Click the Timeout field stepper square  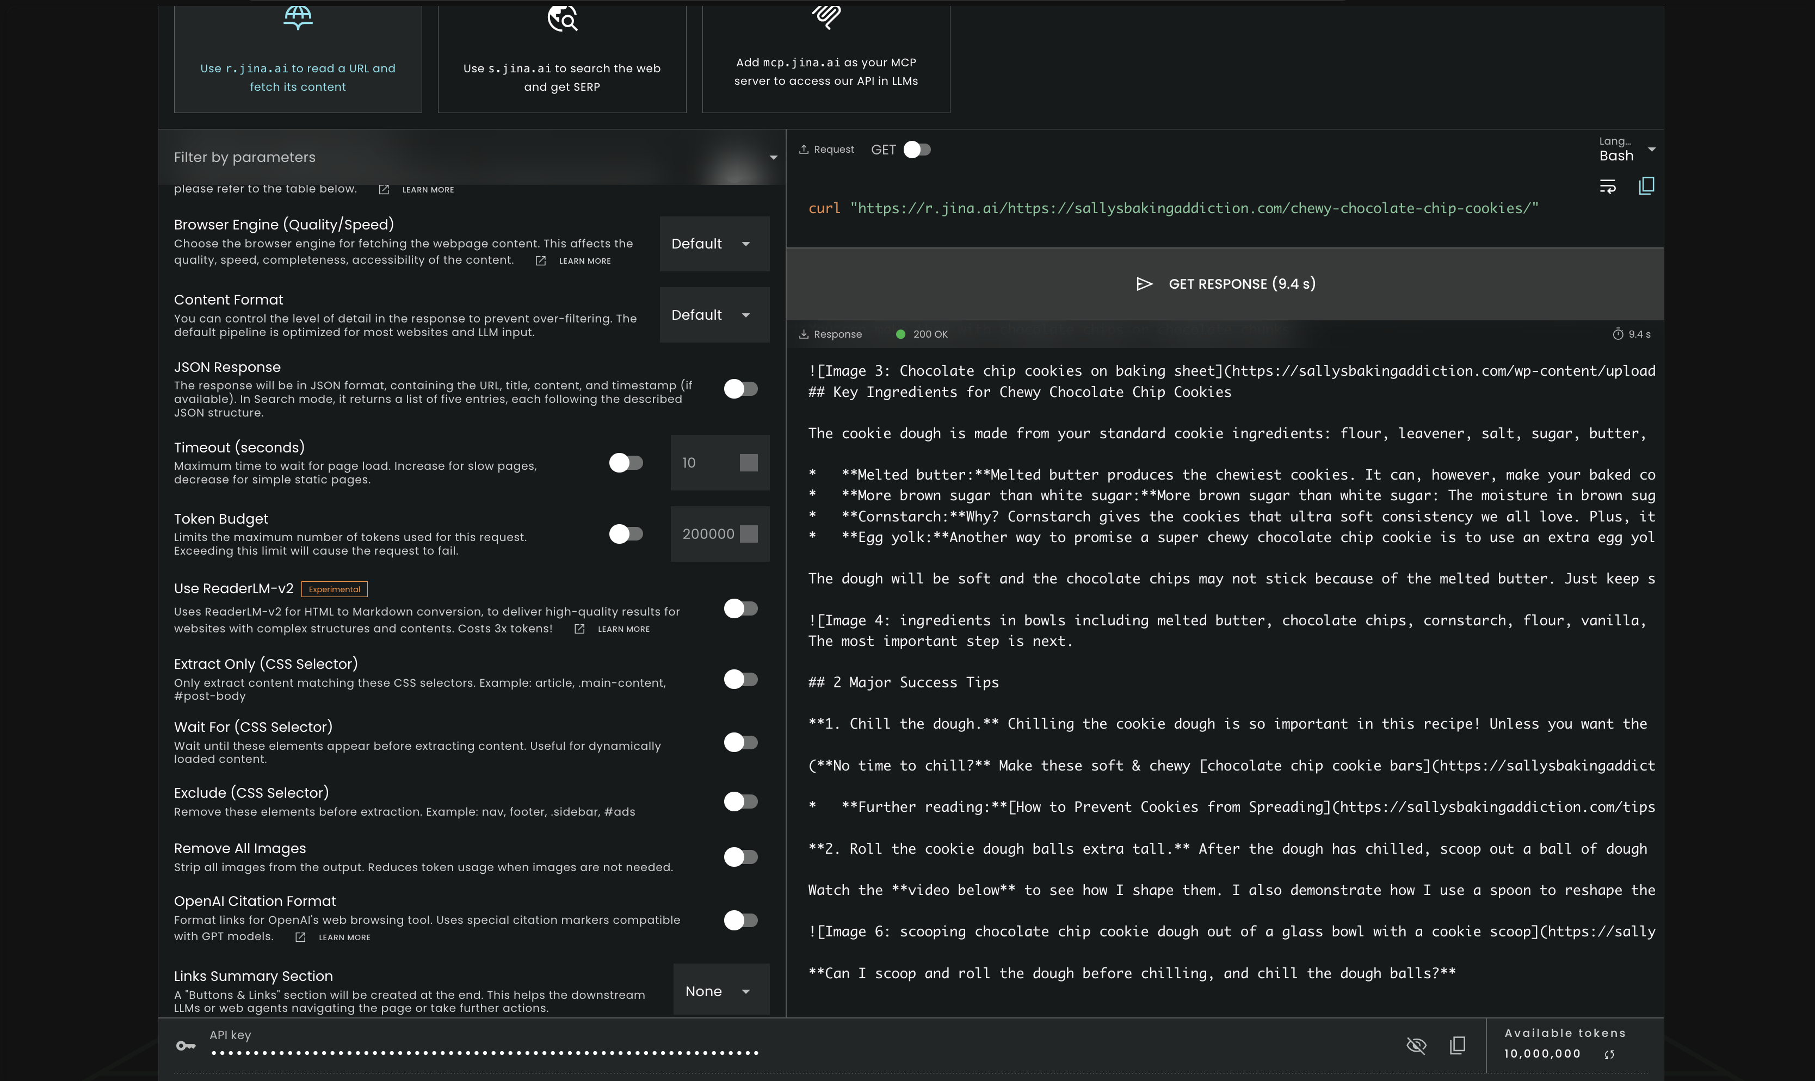(748, 463)
